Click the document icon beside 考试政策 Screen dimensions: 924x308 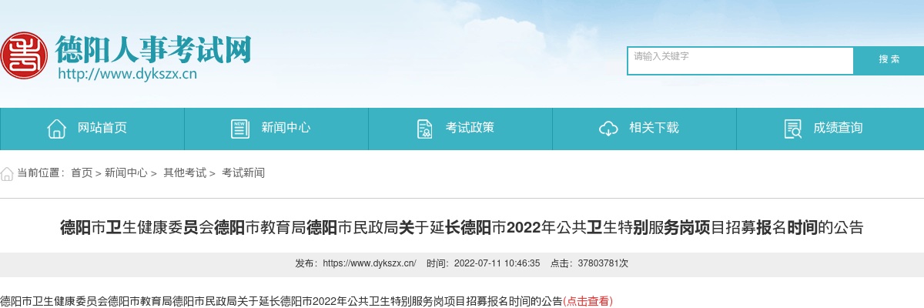click(424, 129)
